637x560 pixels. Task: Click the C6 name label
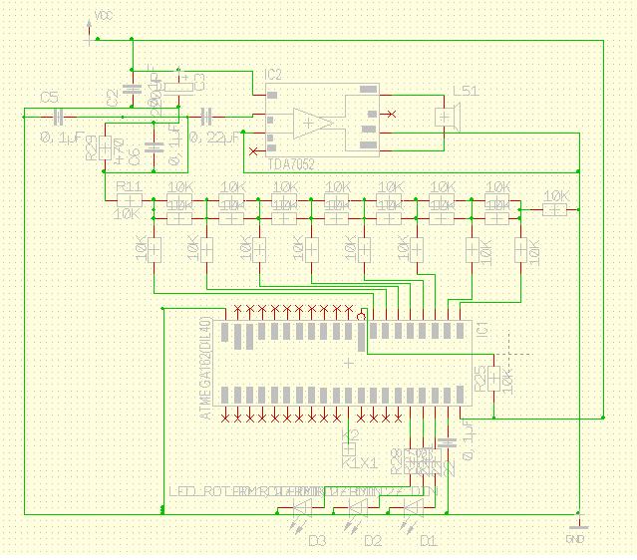click(134, 156)
